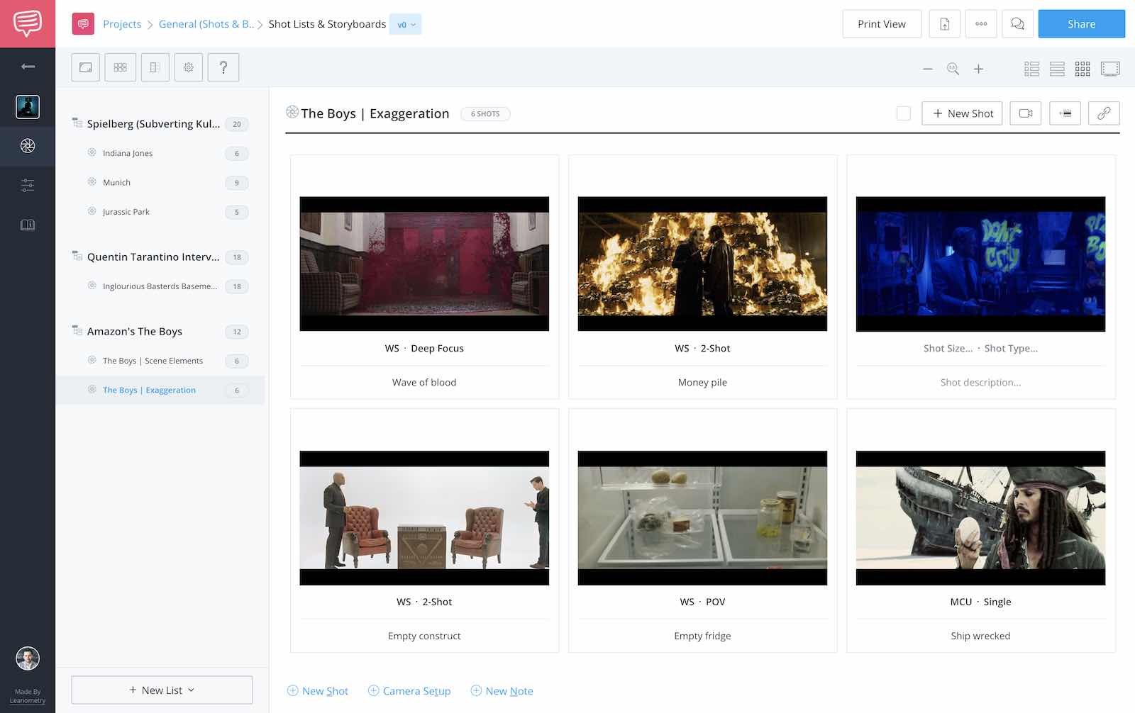The width and height of the screenshot is (1135, 713).
Task: Click the link chain header icon
Action: pyautogui.click(x=1104, y=113)
